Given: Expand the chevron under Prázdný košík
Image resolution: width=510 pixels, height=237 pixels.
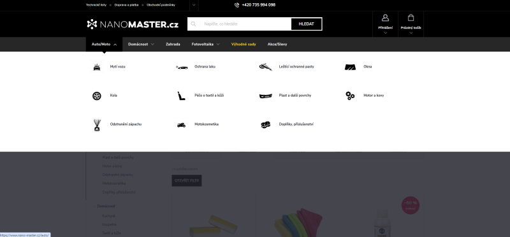Looking at the screenshot, I should pyautogui.click(x=411, y=32).
